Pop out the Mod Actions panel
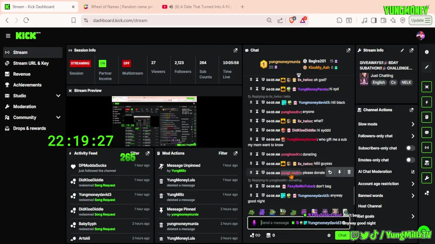Image resolution: width=435 pixels, height=244 pixels. click(236, 153)
